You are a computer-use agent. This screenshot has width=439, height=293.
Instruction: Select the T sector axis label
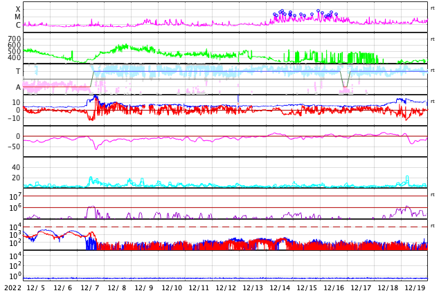point(18,71)
